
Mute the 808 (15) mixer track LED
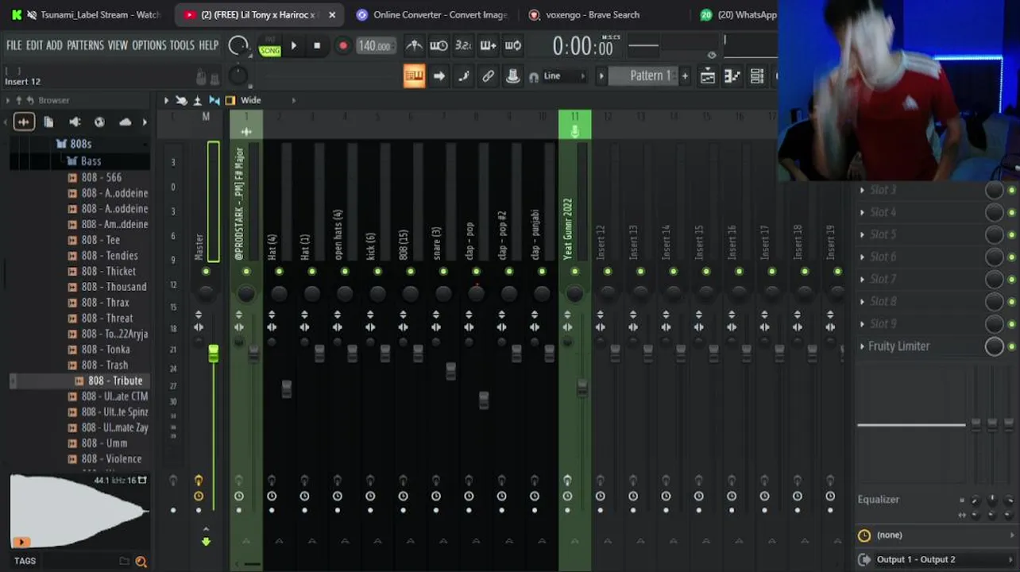coord(410,272)
